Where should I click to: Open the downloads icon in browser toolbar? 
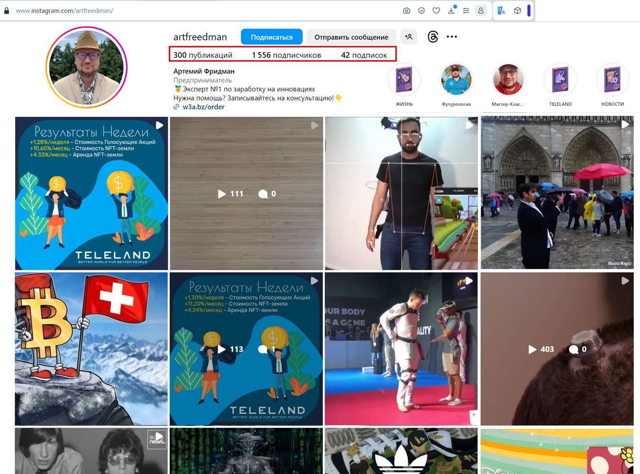[451, 10]
